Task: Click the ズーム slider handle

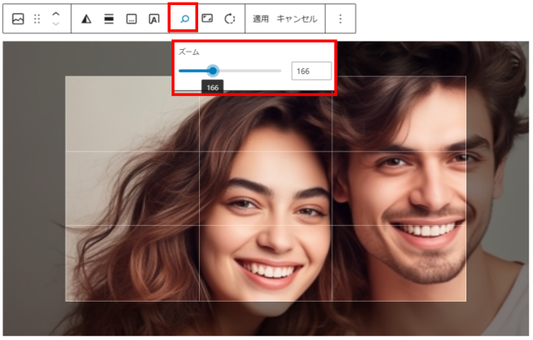Action: click(212, 71)
